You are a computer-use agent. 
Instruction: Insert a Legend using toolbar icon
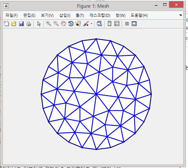click(117, 24)
